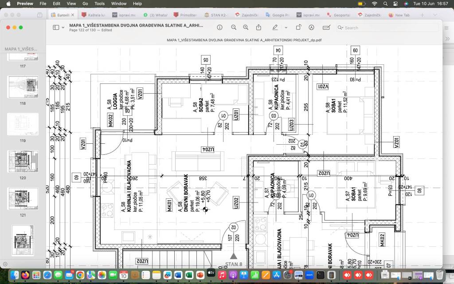Zoom out of the floor plan
The height and width of the screenshot is (284, 454).
tap(234, 28)
